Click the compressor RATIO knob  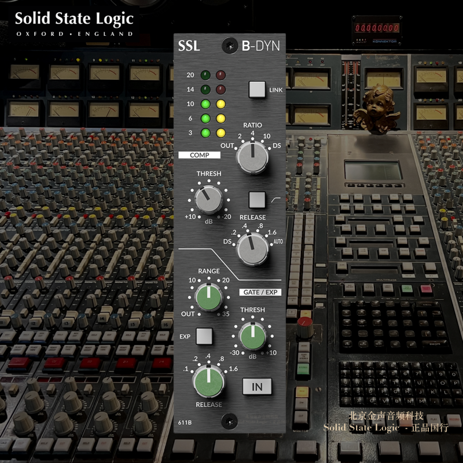(252, 157)
